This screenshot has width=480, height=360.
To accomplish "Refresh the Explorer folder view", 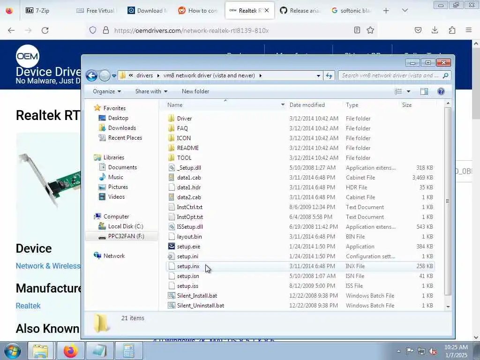I will click(x=329, y=75).
